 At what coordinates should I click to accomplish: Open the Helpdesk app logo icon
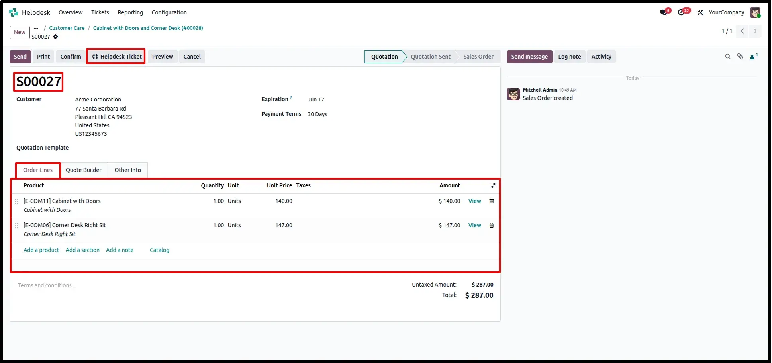[14, 12]
